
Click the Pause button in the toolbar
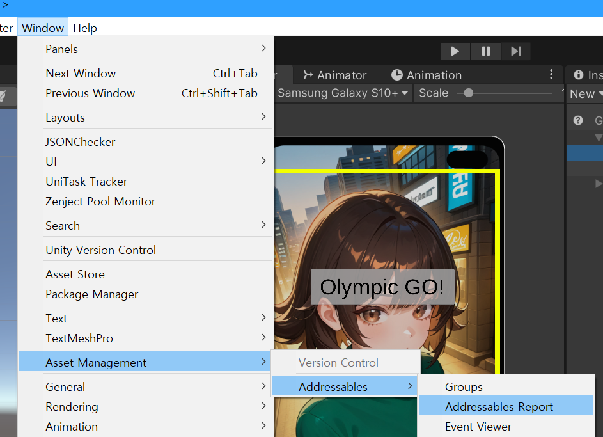coord(486,51)
